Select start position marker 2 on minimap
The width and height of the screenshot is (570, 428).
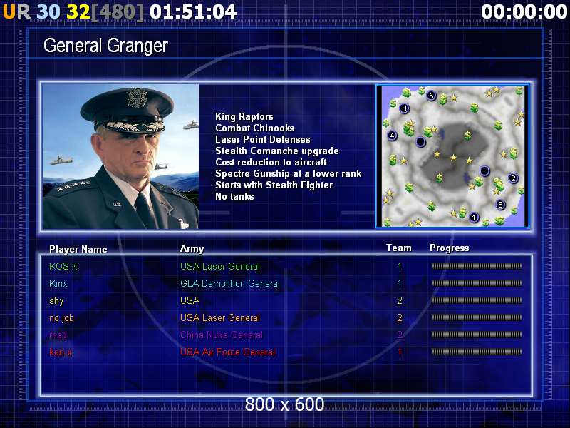point(513,178)
